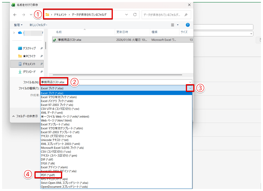
Task: Click the back navigation arrow
Action: [x=15, y=14]
